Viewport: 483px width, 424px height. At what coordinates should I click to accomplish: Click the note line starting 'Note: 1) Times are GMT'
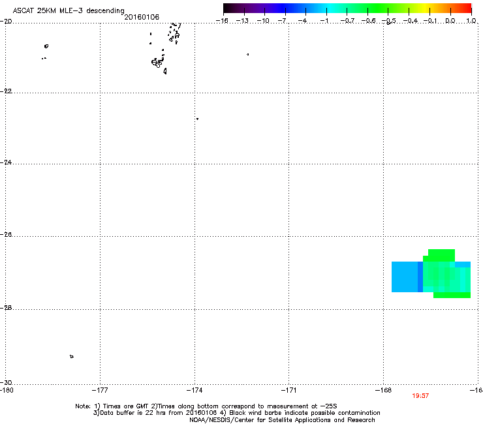point(206,406)
